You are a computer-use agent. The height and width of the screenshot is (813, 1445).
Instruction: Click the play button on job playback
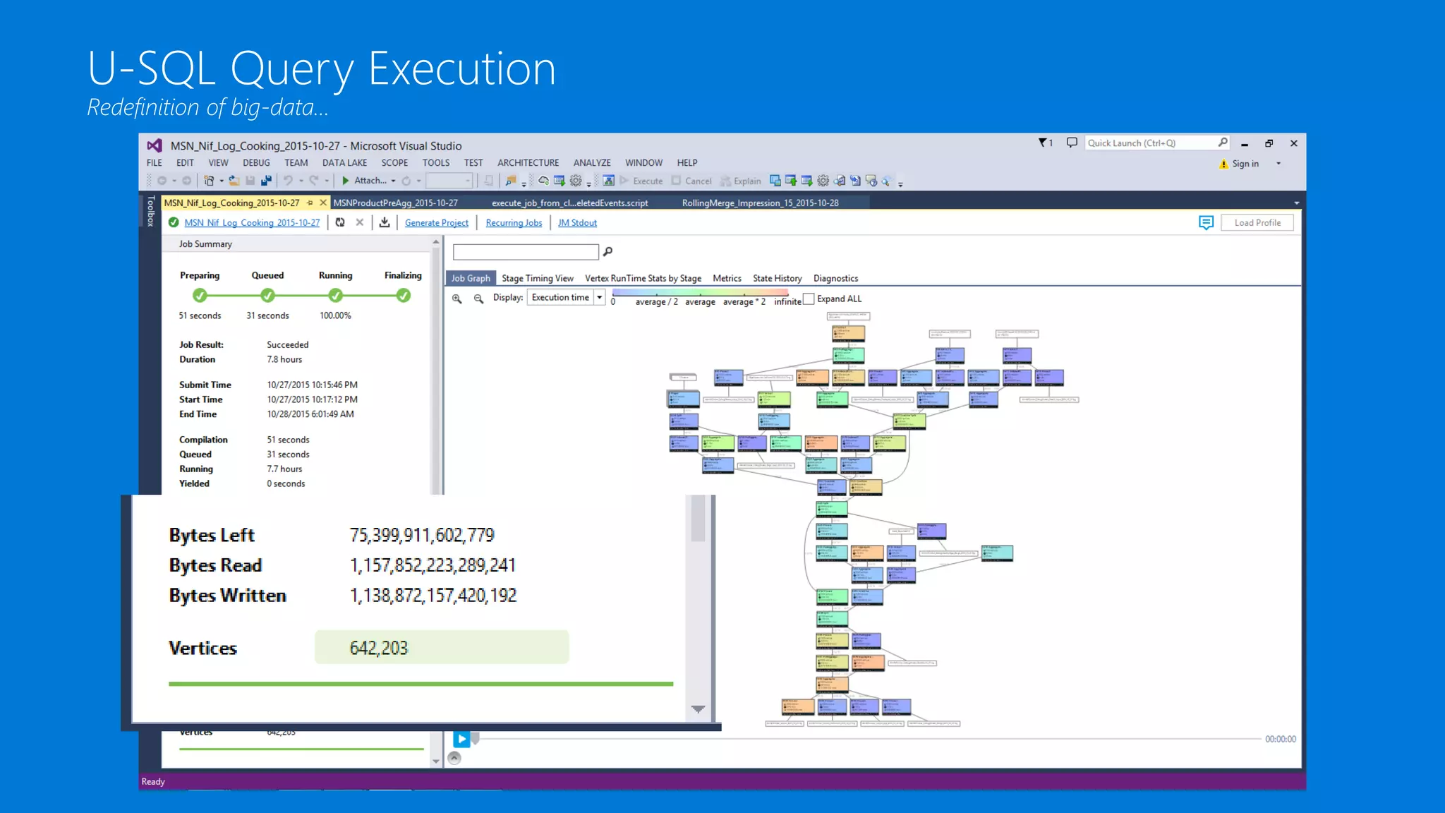click(x=461, y=739)
